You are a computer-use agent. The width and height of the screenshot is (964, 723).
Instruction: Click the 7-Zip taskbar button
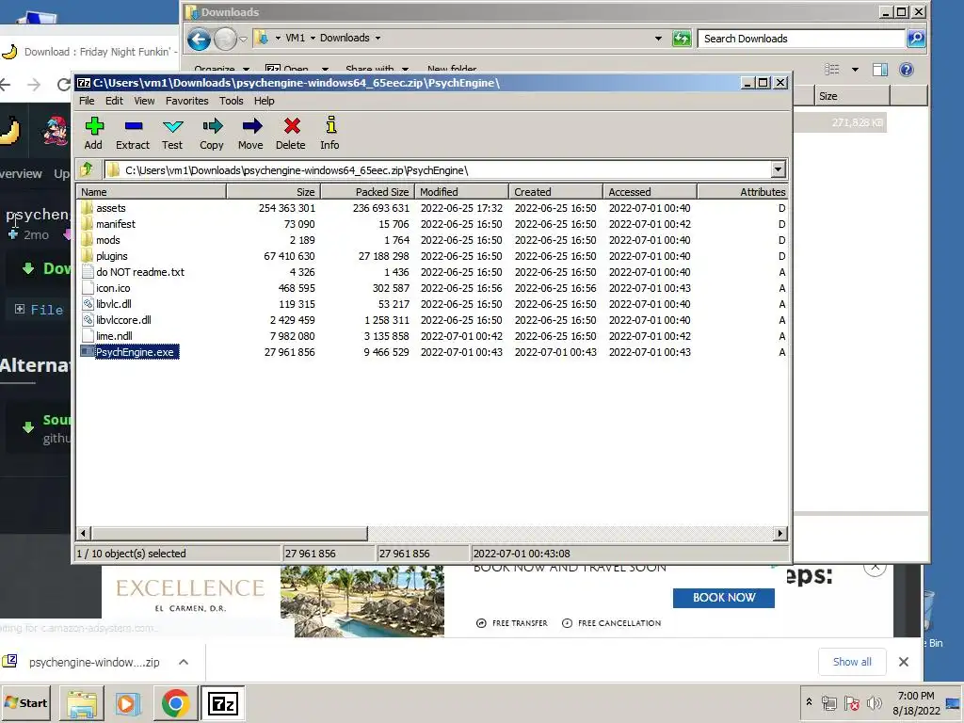point(222,703)
